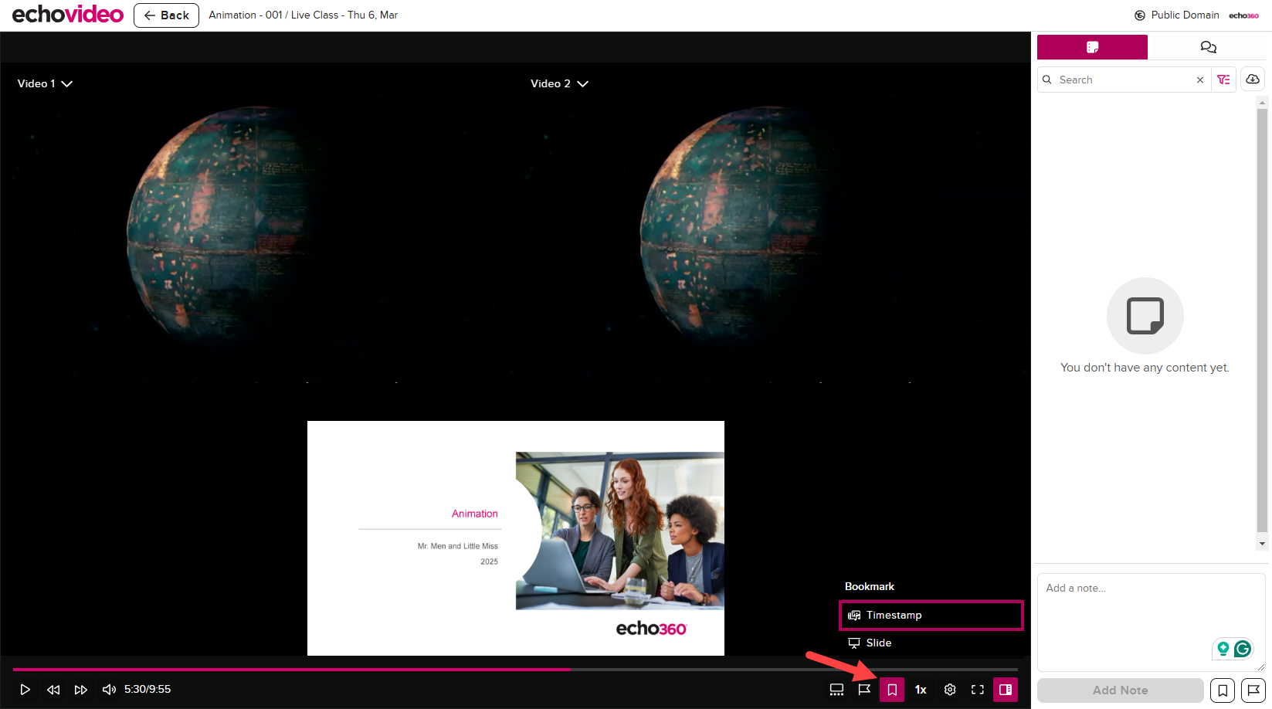Open the sources layout icon in the player bar
The width and height of the screenshot is (1272, 709).
(x=836, y=690)
